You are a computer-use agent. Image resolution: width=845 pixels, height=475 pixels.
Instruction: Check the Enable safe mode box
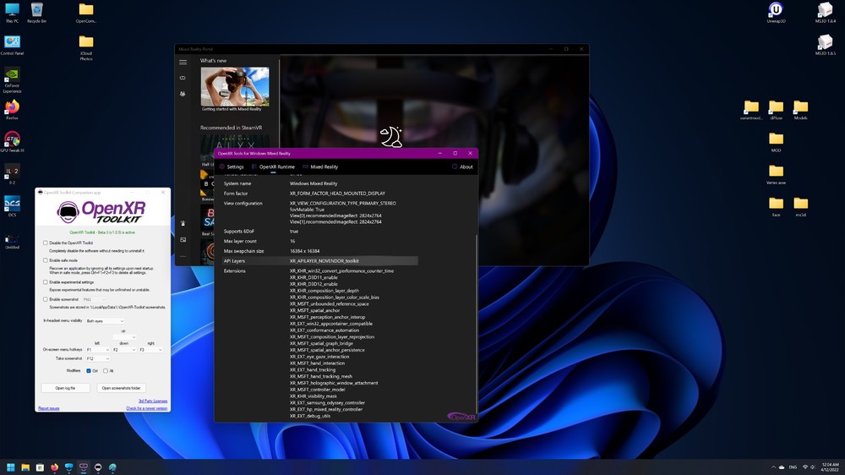tap(46, 260)
